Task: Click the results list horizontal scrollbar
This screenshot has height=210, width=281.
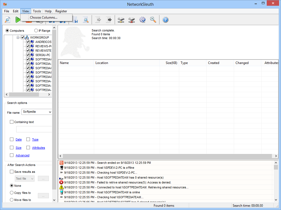Action: (168, 156)
